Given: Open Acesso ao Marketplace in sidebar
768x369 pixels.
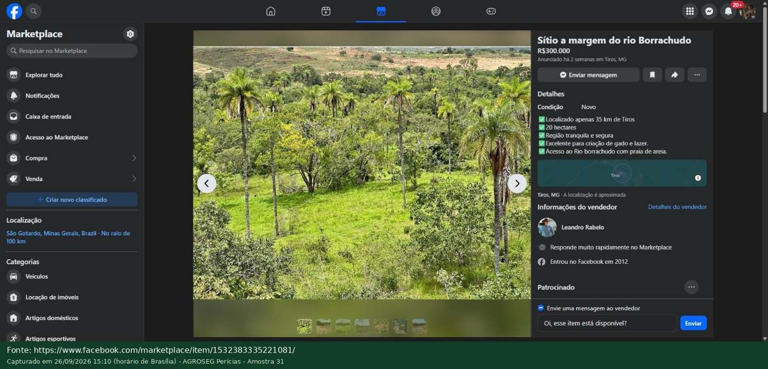Looking at the screenshot, I should tap(72, 138).
